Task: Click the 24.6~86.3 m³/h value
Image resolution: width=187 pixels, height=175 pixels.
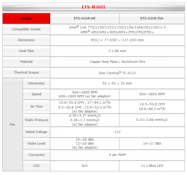Action: (152, 109)
